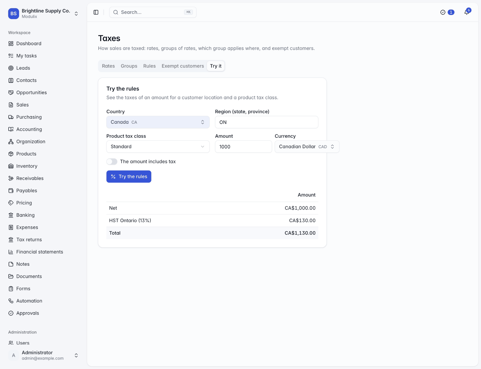
Task: Open the Canadian Dollar currency selector
Action: click(x=307, y=147)
